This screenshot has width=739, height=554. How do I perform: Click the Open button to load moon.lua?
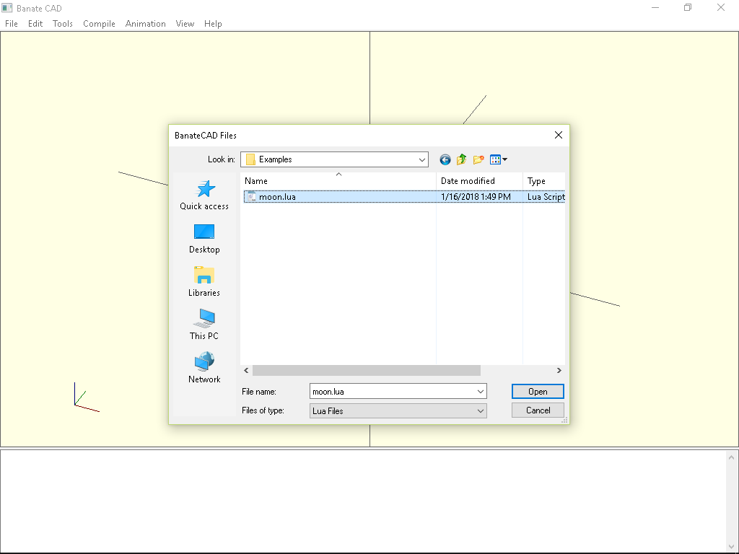[x=537, y=391]
